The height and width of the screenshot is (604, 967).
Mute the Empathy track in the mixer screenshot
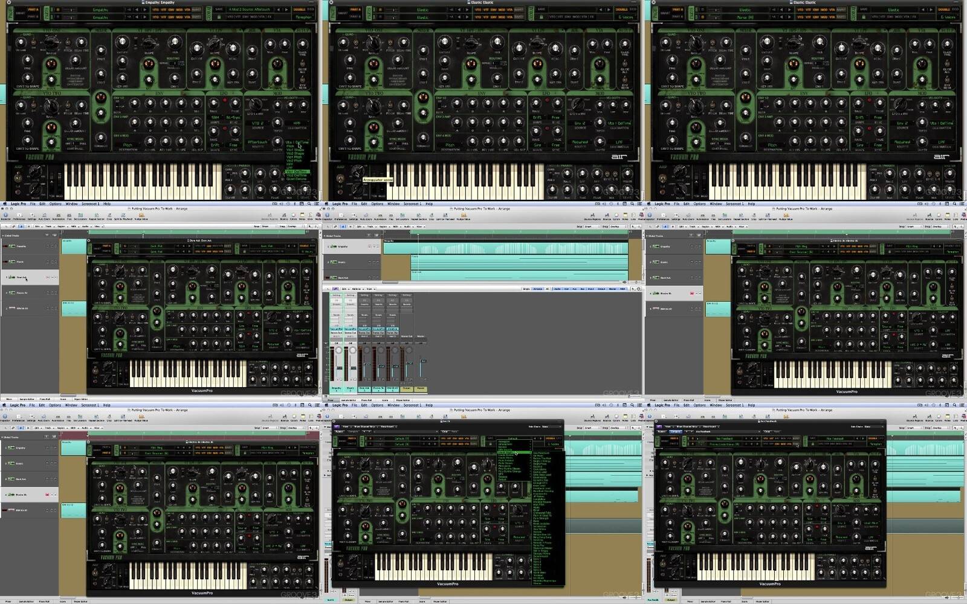coord(374,246)
